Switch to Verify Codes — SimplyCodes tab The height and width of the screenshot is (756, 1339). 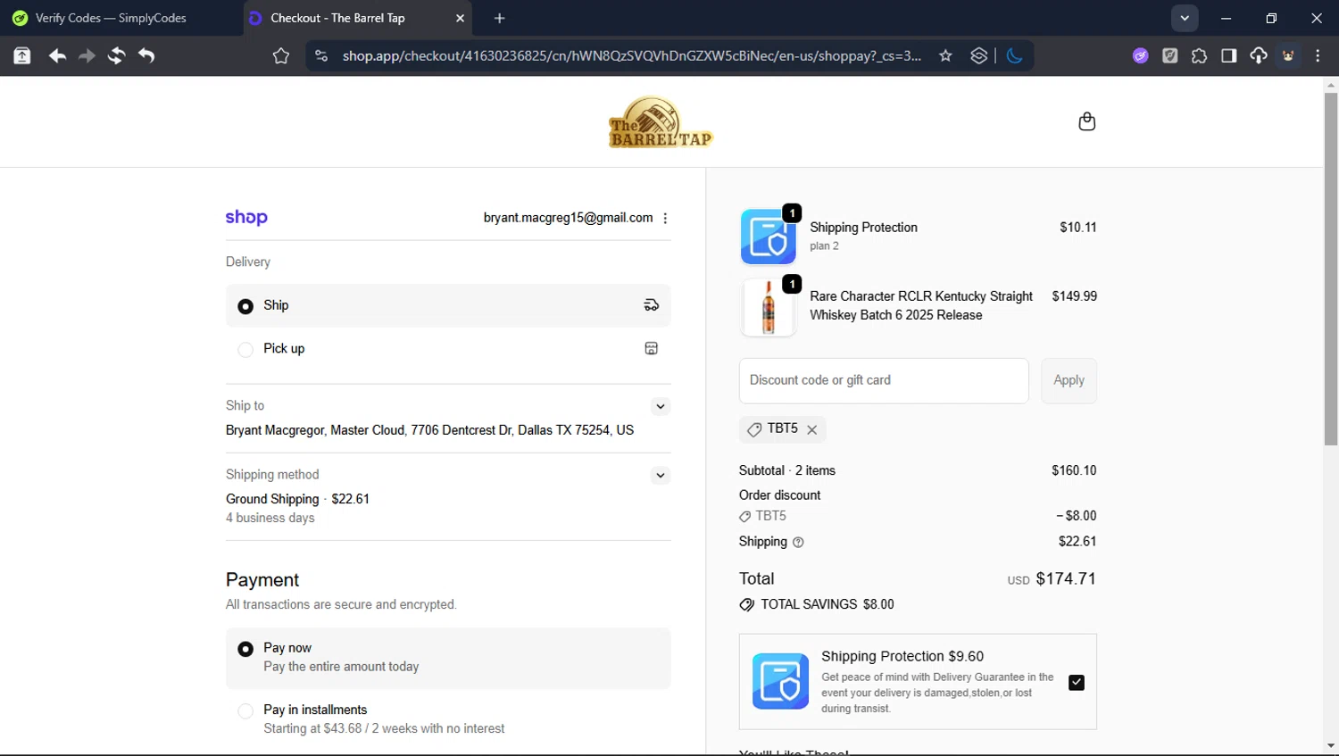(x=121, y=18)
